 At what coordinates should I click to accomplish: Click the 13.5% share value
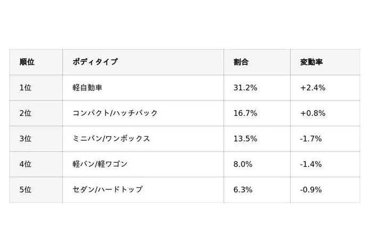coord(245,139)
